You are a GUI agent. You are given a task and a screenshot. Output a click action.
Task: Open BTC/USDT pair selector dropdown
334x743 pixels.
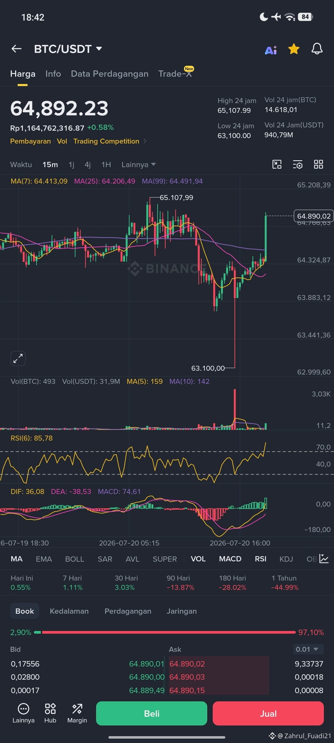point(68,49)
